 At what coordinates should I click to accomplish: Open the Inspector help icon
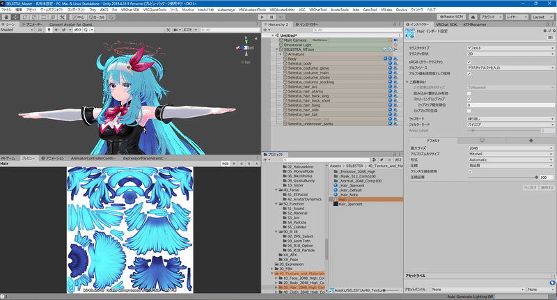click(x=545, y=31)
